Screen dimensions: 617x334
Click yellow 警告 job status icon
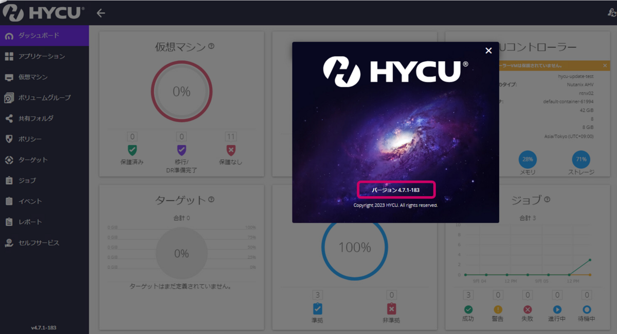click(x=498, y=309)
